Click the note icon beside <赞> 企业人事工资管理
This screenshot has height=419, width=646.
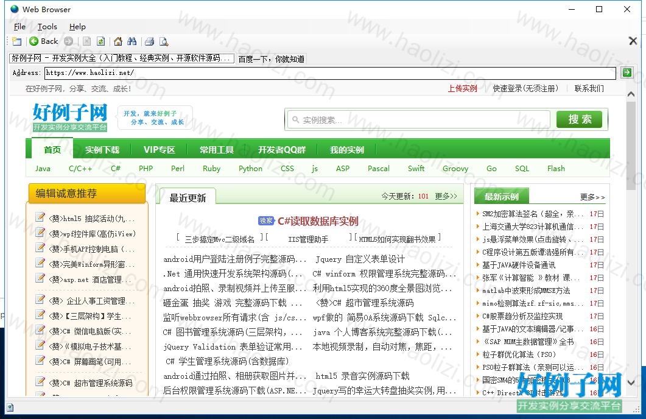(40, 300)
